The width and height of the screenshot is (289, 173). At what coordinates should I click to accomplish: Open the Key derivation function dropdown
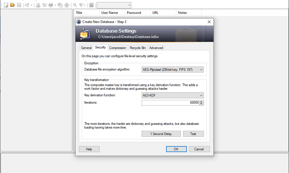[173, 95]
